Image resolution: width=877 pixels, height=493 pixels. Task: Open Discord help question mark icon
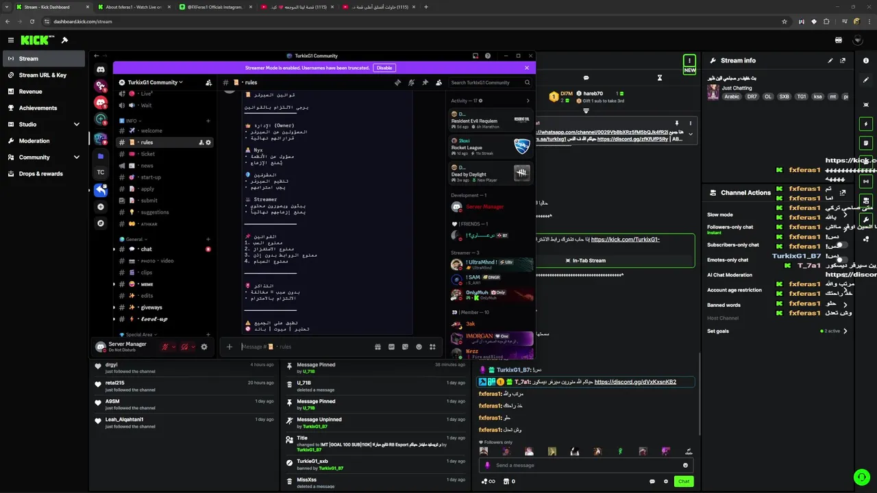point(488,55)
